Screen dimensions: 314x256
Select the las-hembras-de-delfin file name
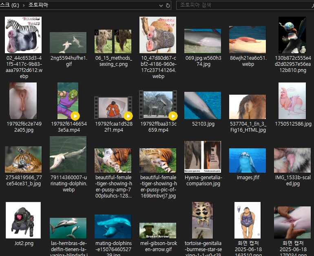[69, 248]
